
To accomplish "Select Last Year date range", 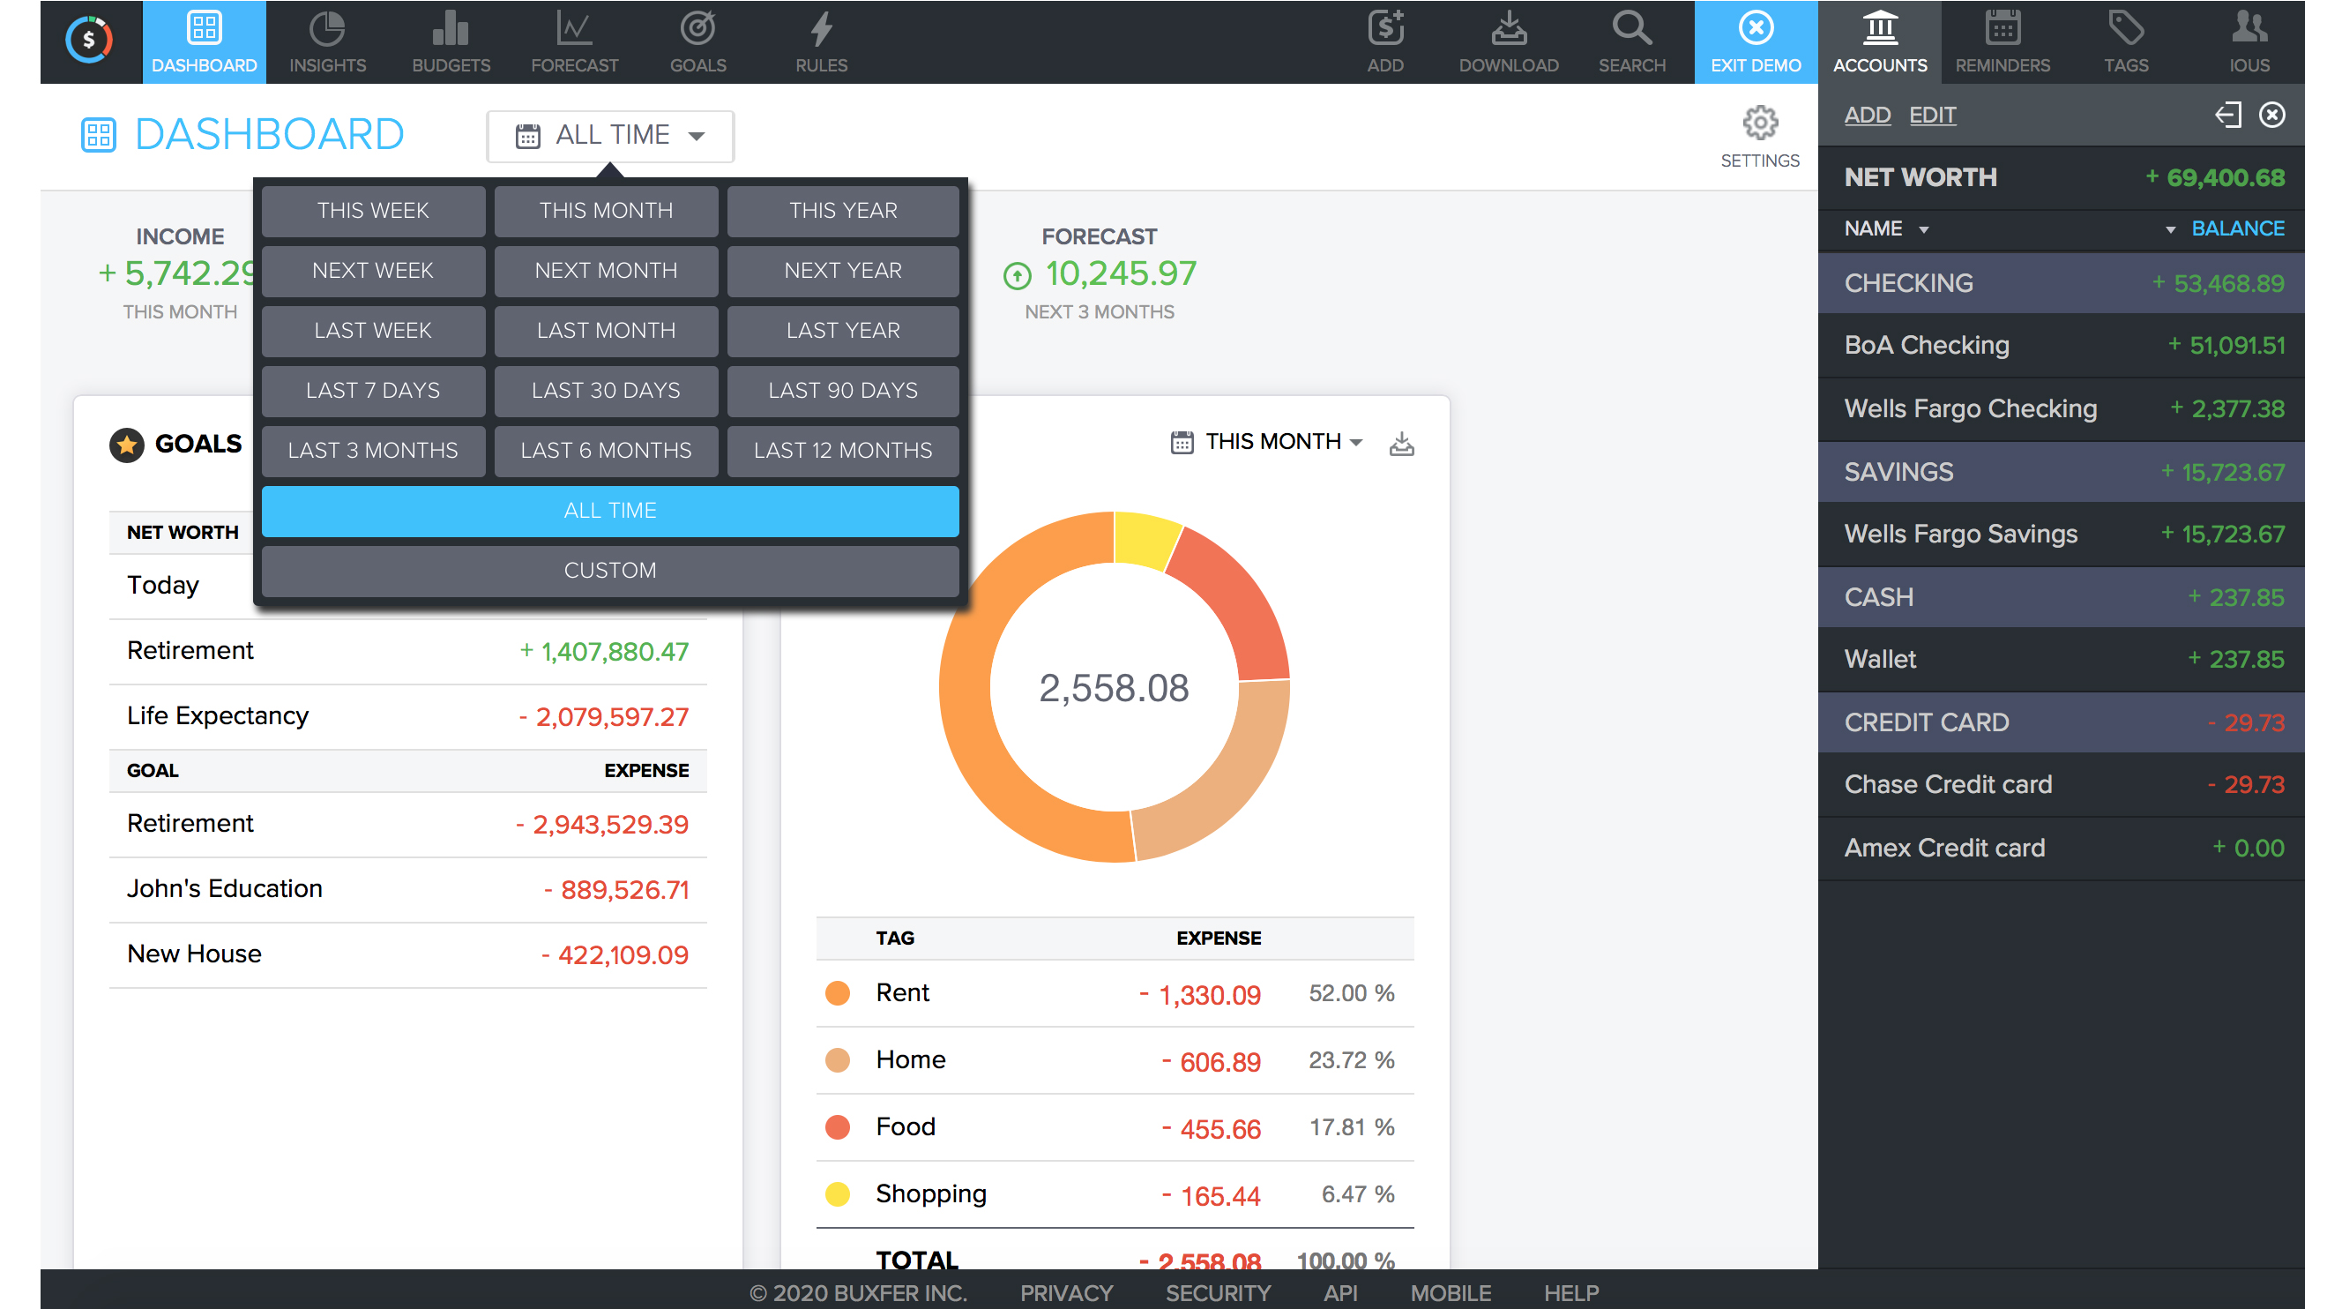I will point(843,331).
